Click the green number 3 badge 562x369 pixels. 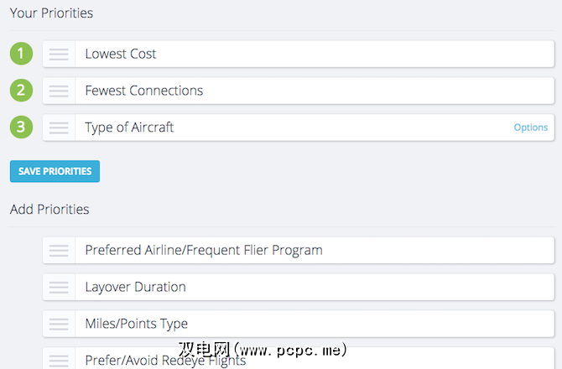point(21,127)
